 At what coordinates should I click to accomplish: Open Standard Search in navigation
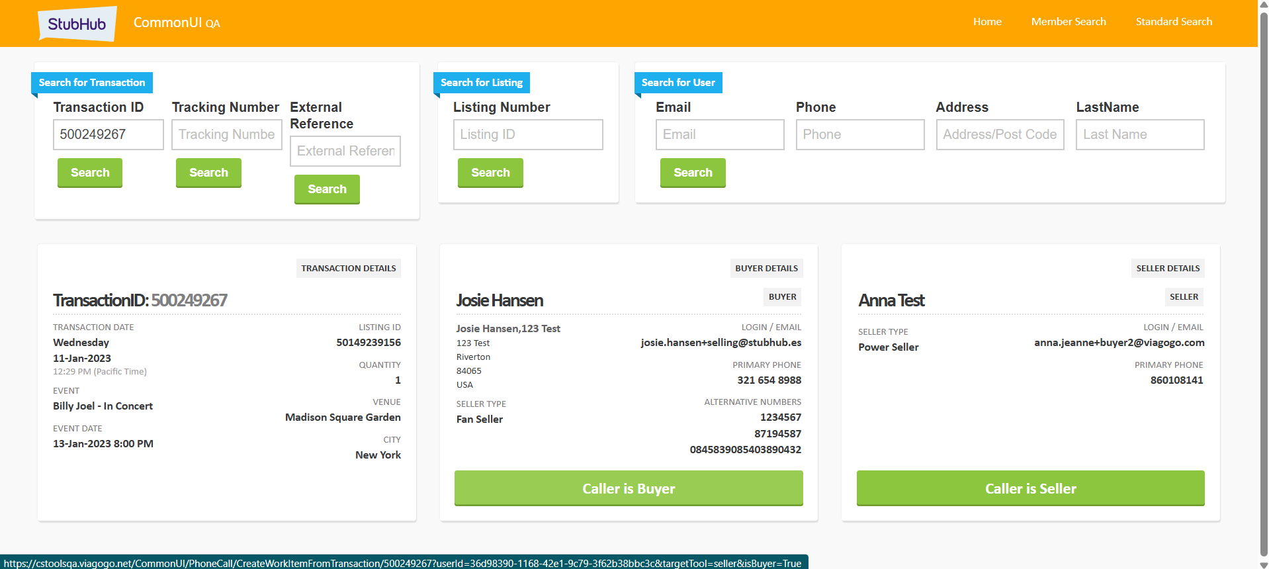(x=1173, y=22)
